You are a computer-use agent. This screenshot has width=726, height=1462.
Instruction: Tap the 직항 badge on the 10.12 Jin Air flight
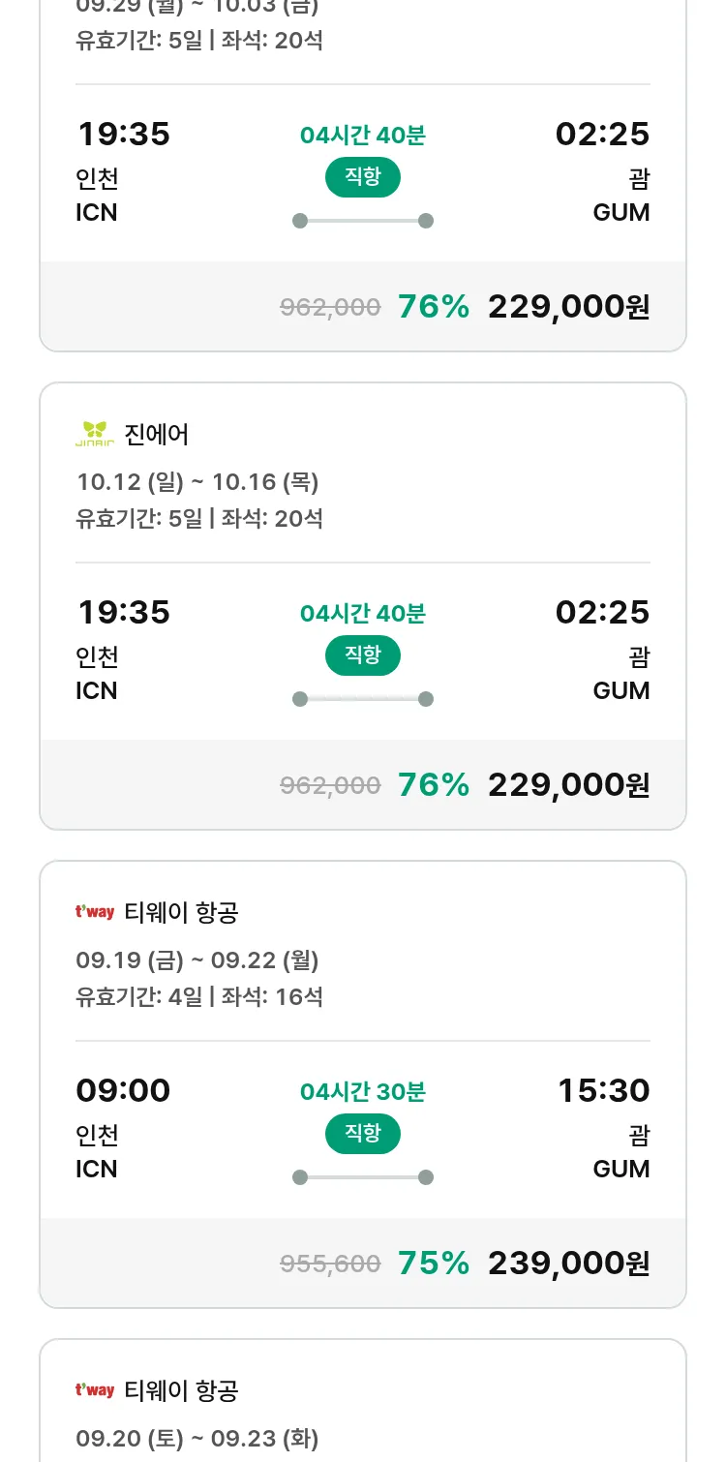pyautogui.click(x=363, y=655)
